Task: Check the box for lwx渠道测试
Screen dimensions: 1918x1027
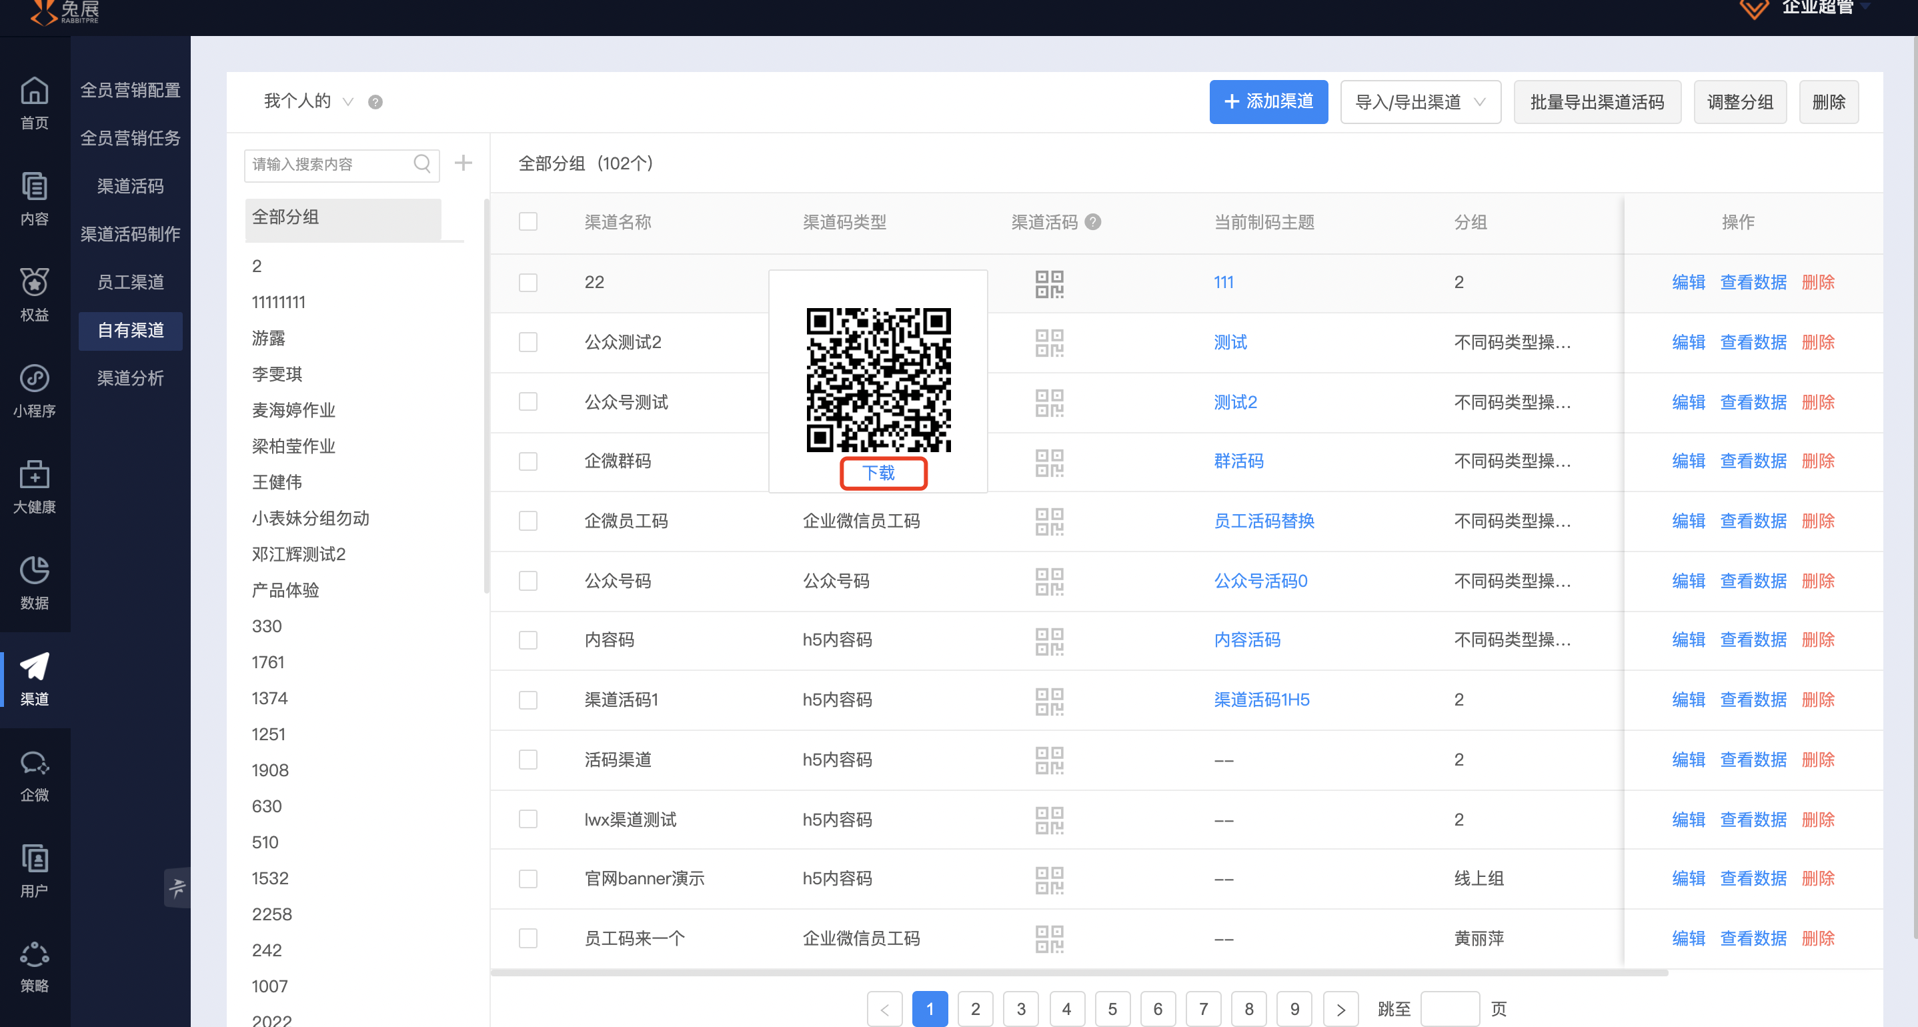Action: (x=528, y=819)
